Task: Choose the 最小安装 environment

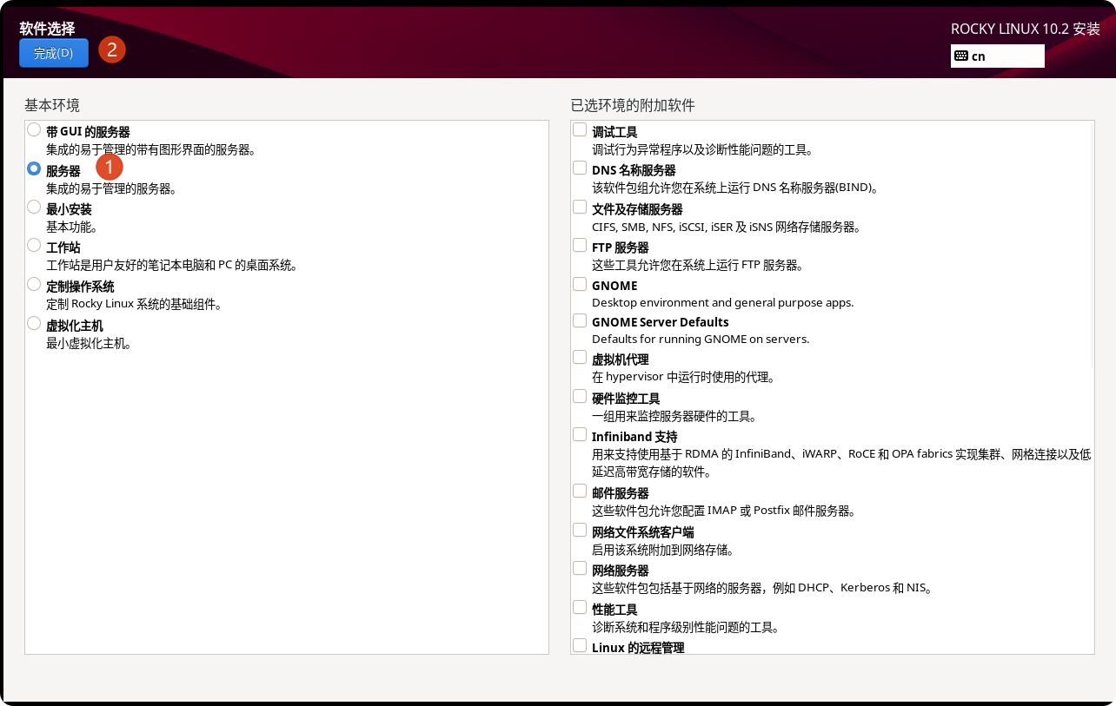Action: click(34, 207)
